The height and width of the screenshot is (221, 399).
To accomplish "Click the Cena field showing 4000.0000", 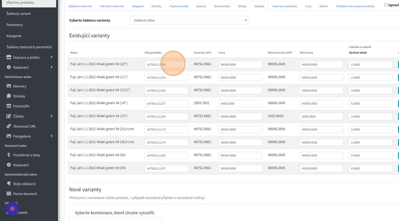I will point(240,104).
